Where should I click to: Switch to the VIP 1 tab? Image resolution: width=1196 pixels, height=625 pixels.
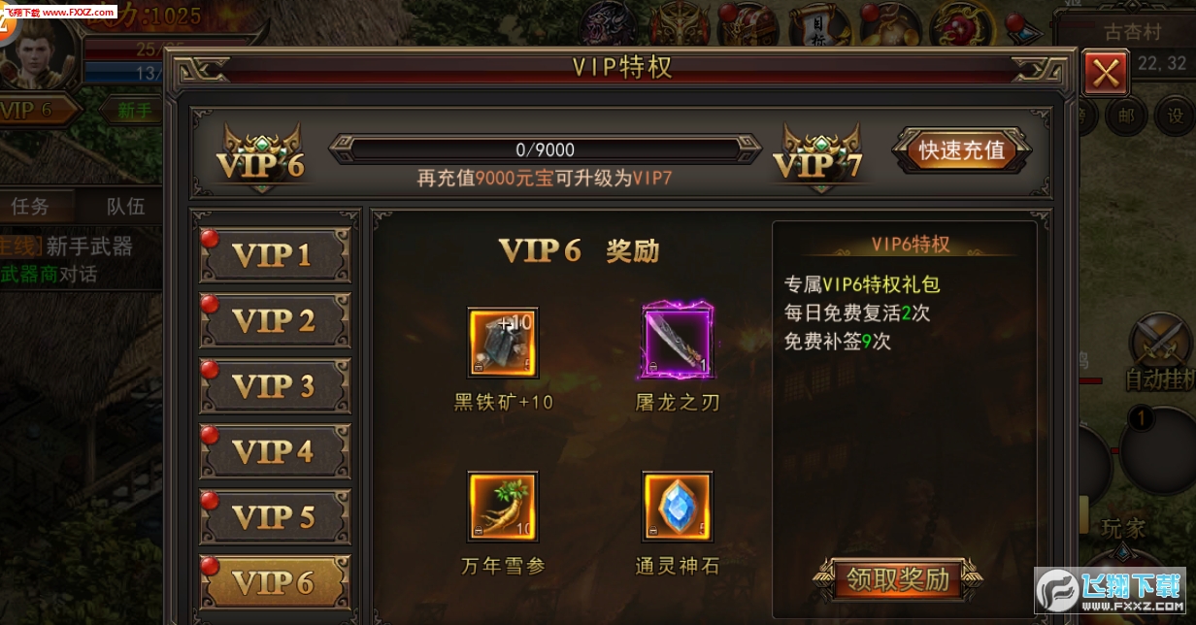275,255
